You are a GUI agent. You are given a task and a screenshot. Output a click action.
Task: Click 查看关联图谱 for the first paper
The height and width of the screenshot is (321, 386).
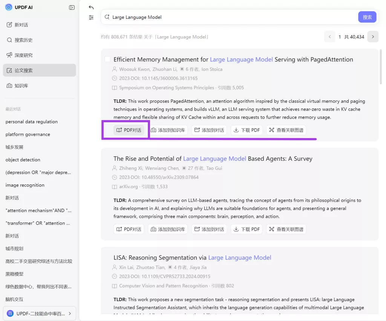click(x=286, y=130)
